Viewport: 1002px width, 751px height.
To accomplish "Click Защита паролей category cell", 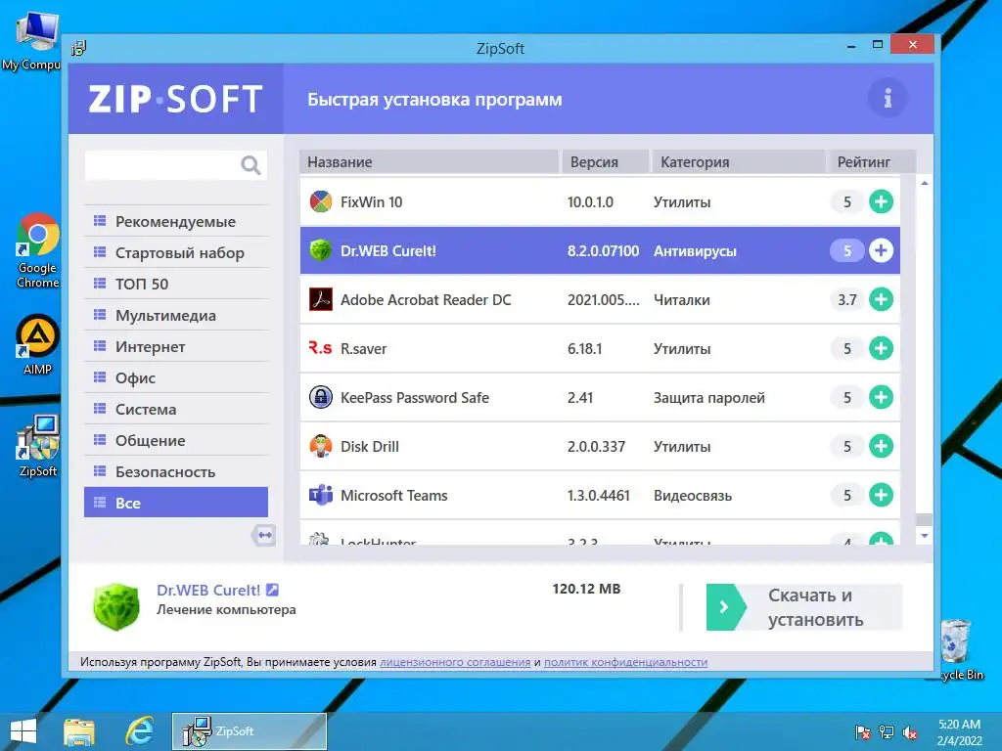I will click(x=708, y=397).
